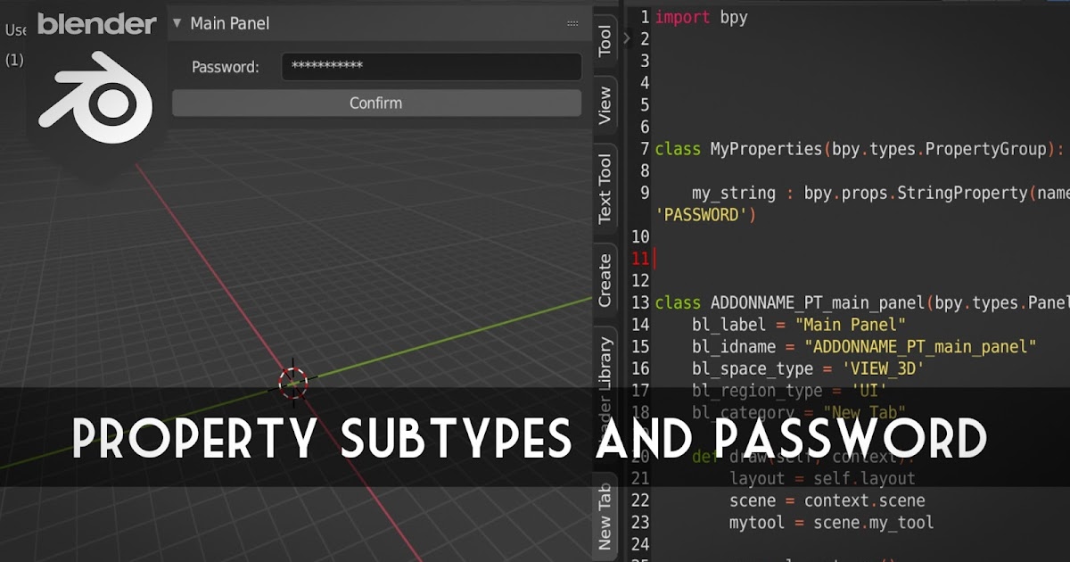Click the Password input field
Viewport: 1070px width, 562px height.
tap(431, 66)
